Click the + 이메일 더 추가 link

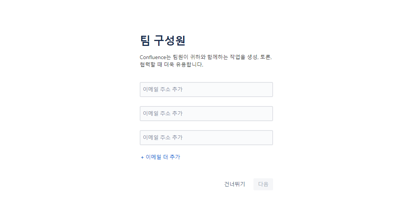[160, 157]
